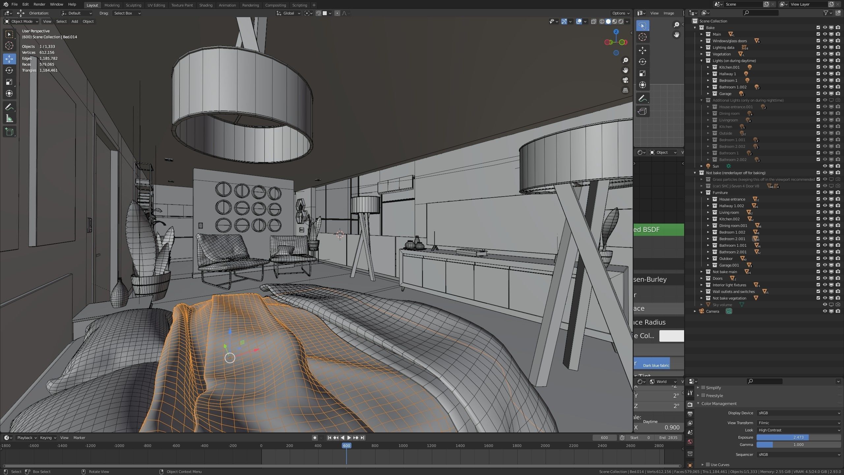This screenshot has width=844, height=475.
Task: Open the Keying popover in timeline
Action: tap(48, 438)
